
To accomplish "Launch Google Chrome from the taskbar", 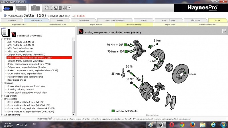I will 182,125.
